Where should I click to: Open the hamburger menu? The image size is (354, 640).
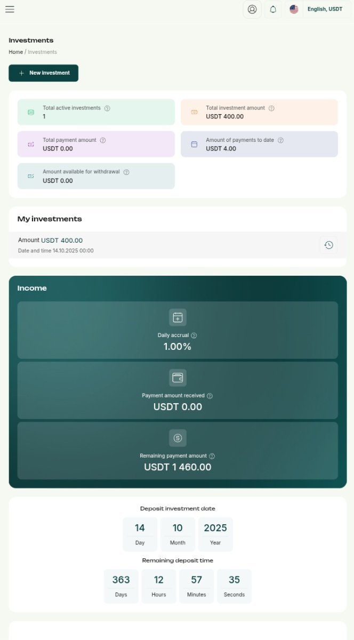pyautogui.click(x=10, y=9)
